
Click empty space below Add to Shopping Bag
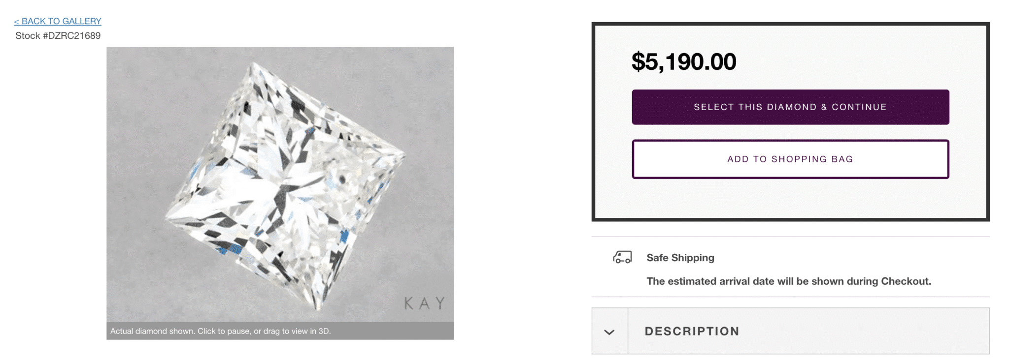[790, 198]
